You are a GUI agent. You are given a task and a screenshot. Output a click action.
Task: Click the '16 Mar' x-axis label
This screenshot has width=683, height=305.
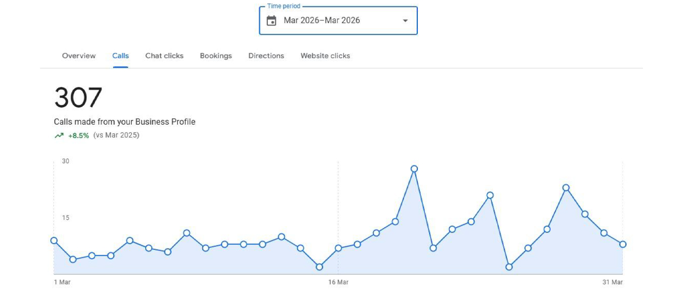(x=338, y=282)
